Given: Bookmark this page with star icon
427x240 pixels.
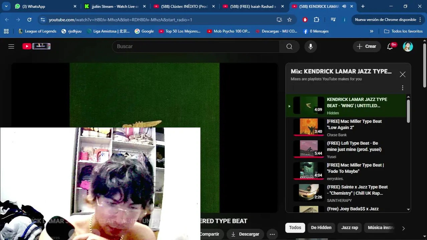Looking at the screenshot, I should [x=289, y=20].
